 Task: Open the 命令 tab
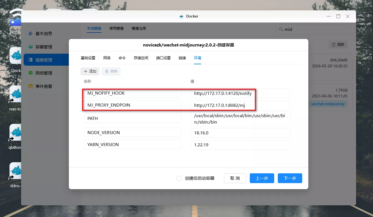tap(122, 58)
